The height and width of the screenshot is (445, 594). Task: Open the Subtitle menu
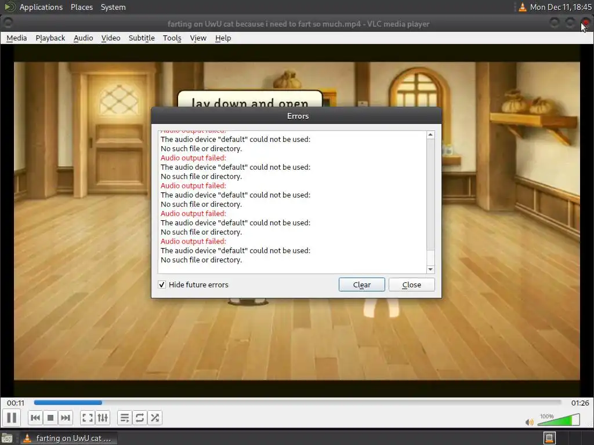tap(142, 38)
